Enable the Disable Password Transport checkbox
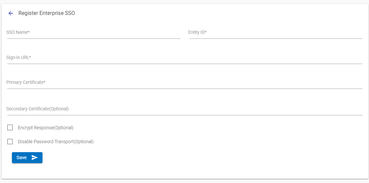The image size is (369, 183). pyautogui.click(x=10, y=142)
